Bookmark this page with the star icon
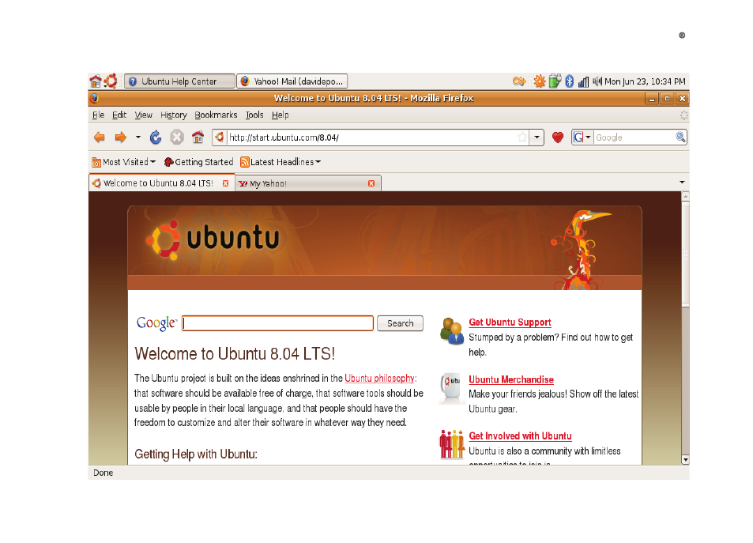Viewport: 753px width, 543px height. pos(522,138)
